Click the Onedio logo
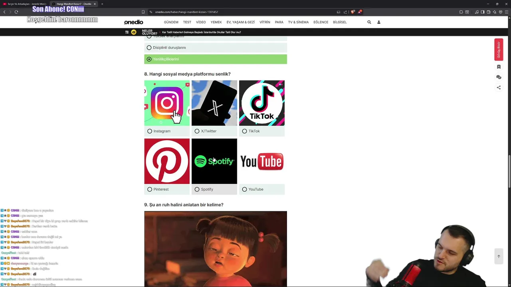The width and height of the screenshot is (511, 287). pos(133,22)
